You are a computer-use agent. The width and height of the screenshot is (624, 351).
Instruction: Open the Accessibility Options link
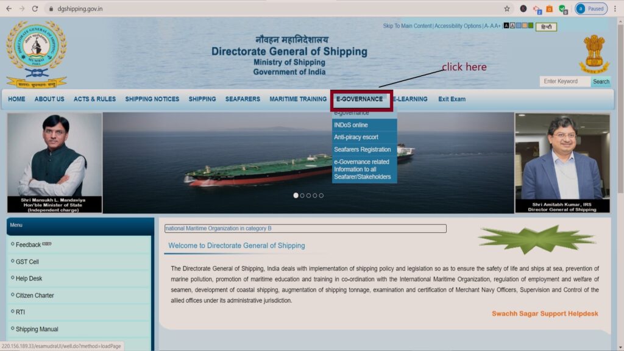coord(458,26)
